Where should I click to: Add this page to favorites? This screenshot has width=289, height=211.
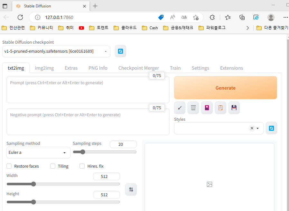coord(196,17)
